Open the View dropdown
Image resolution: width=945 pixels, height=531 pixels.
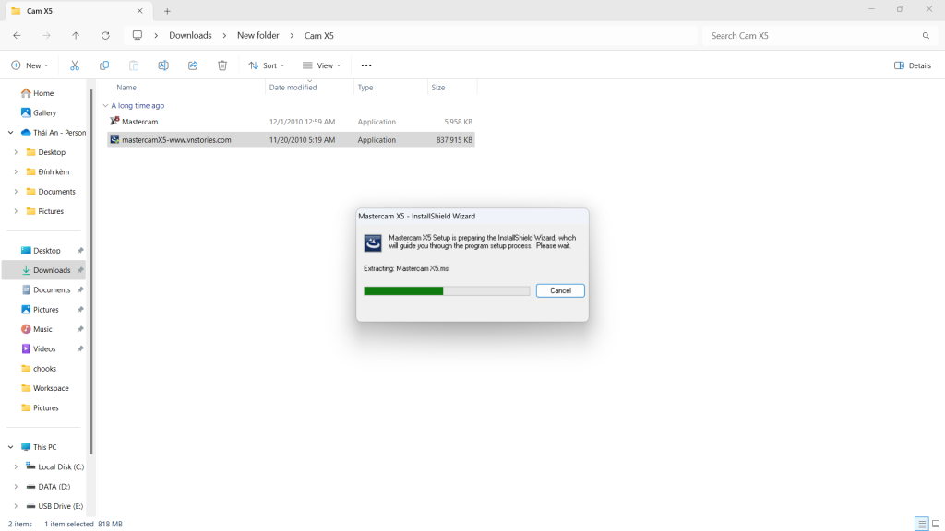click(x=322, y=65)
